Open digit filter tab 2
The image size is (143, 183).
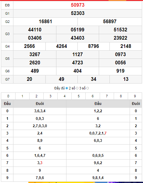[36, 96]
